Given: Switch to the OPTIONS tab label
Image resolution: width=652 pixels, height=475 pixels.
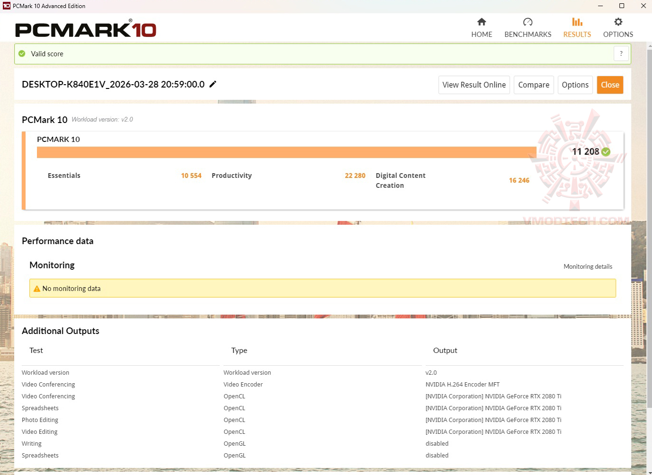Looking at the screenshot, I should (618, 35).
